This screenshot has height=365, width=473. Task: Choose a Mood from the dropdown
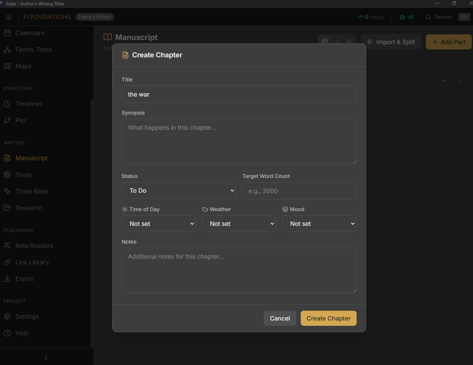[x=319, y=224]
